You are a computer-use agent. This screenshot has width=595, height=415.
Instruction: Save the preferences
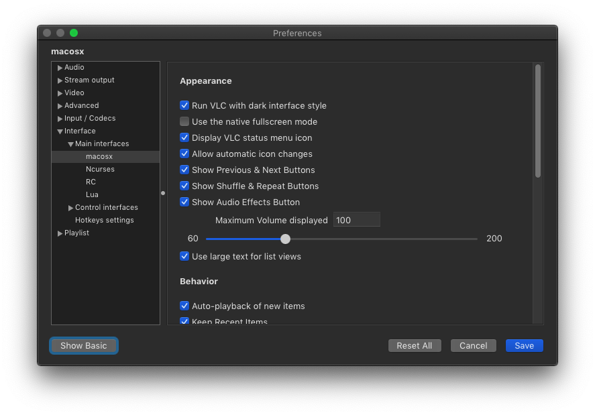point(524,345)
